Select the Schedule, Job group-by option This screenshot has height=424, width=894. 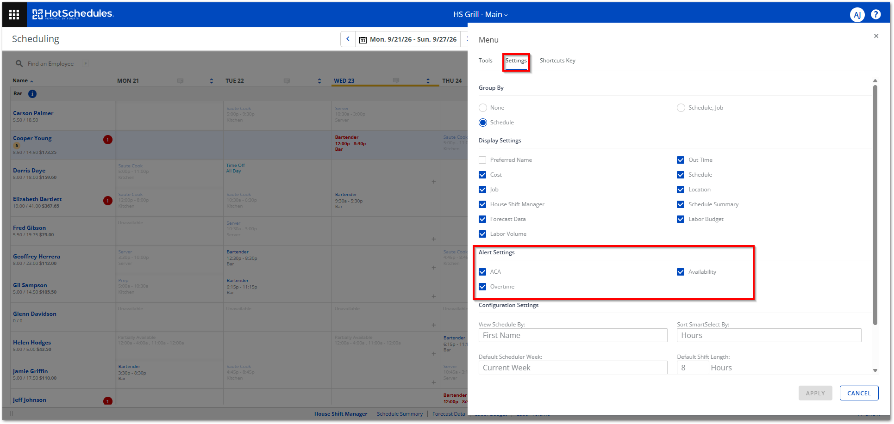(681, 108)
